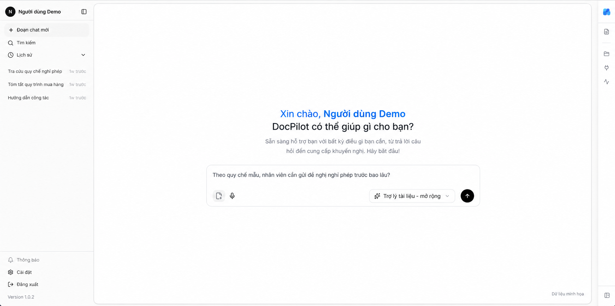The image size is (615, 306).
Task: Open Trợ lý tài liệu - mở rộng dropdown
Action: click(412, 196)
